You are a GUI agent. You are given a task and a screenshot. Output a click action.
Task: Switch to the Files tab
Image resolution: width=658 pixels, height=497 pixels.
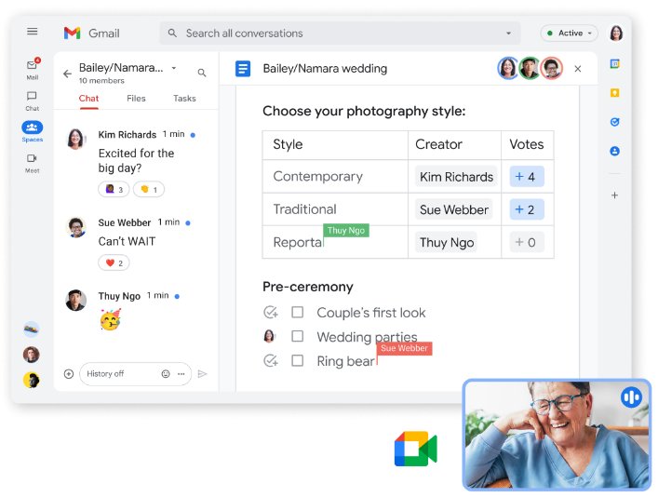coord(136,98)
